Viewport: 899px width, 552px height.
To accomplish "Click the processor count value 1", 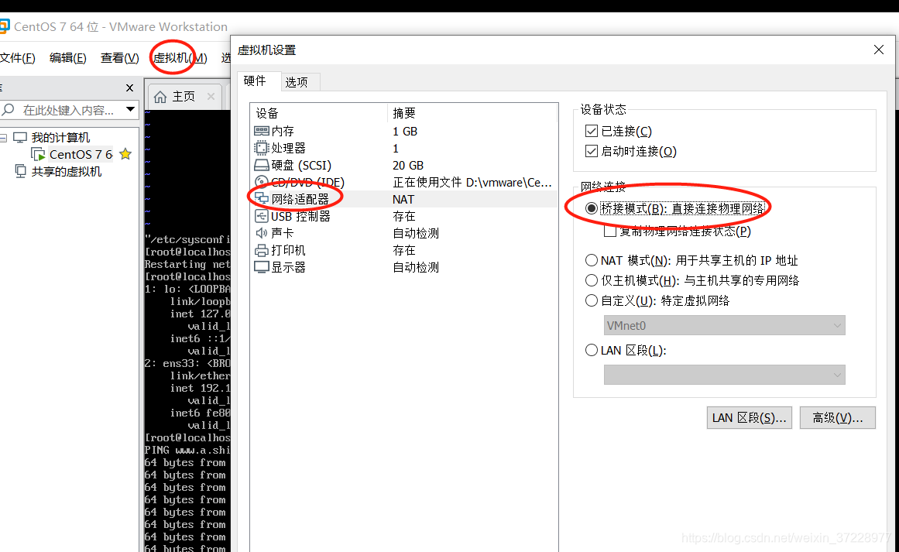I will 396,149.
